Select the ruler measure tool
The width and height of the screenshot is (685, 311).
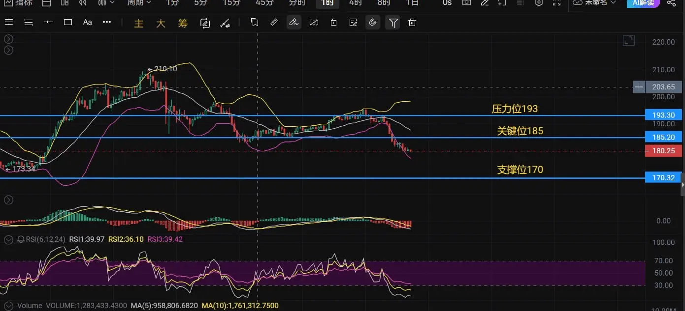coord(274,22)
